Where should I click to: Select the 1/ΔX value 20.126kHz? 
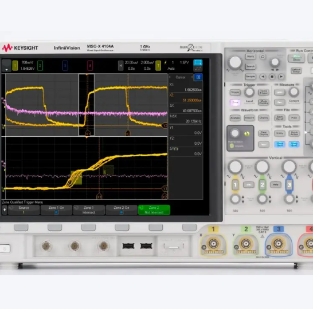click(193, 121)
